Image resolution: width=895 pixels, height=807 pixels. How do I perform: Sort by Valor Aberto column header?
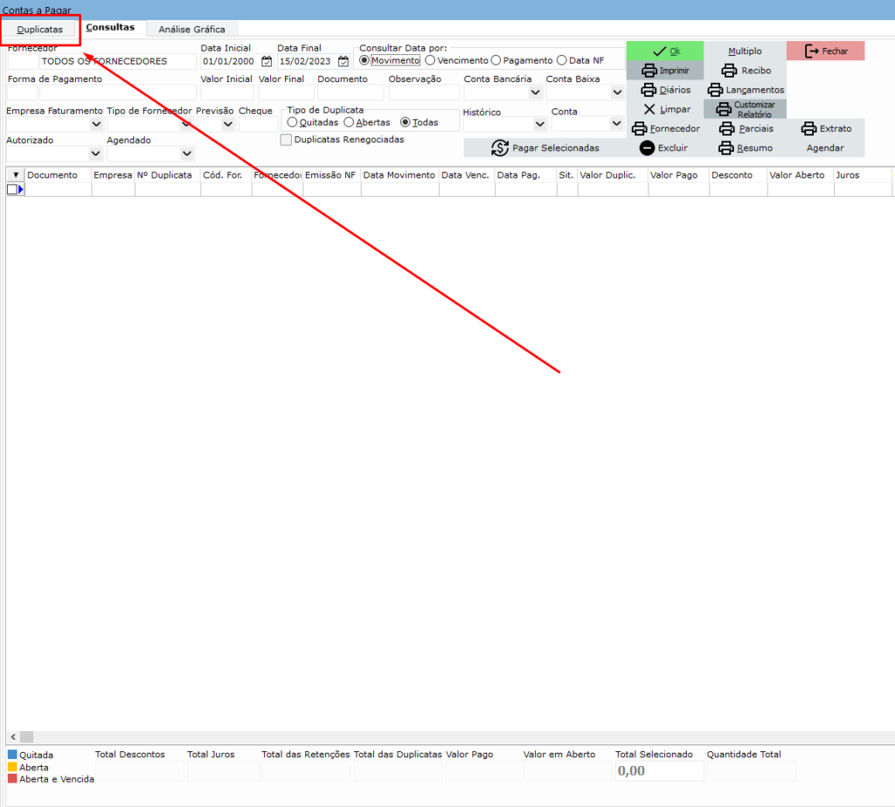[x=801, y=175]
